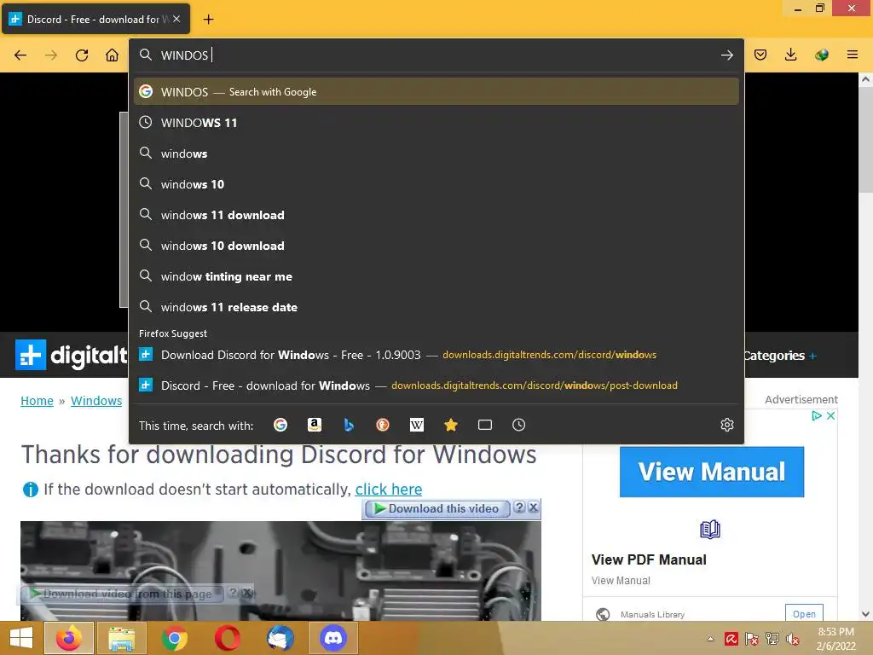Screen dimensions: 873x655
Task: Open the Firefox application menu
Action: (852, 55)
